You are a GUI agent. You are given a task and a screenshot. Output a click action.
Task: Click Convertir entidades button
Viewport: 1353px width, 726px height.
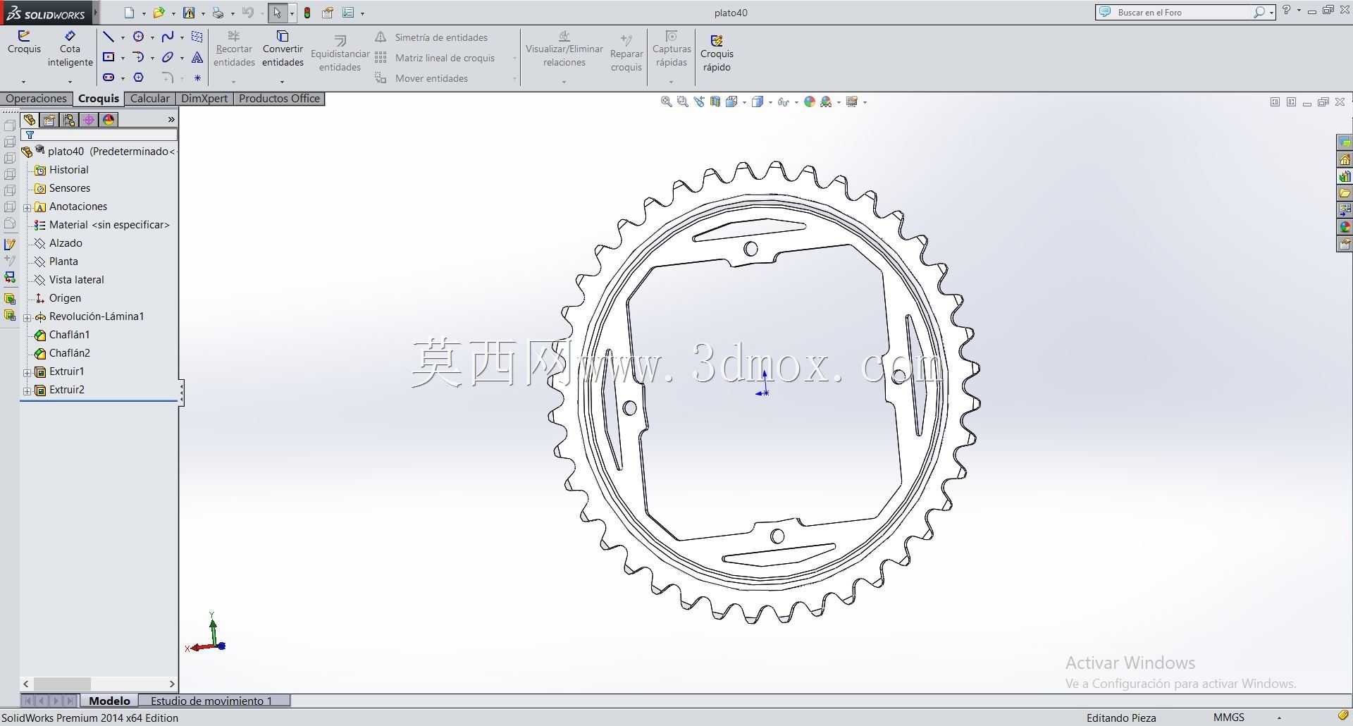point(283,49)
